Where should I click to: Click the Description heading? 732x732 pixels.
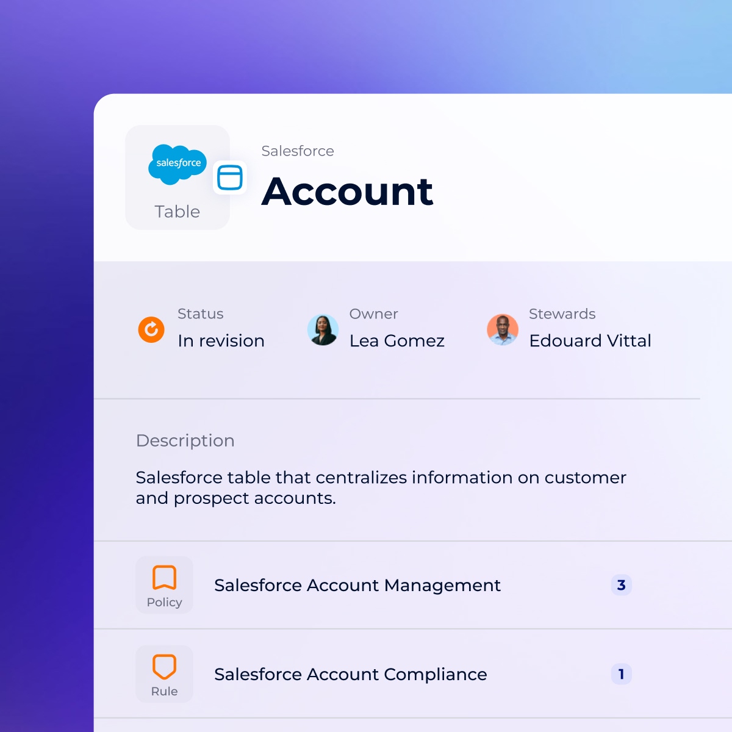point(185,440)
